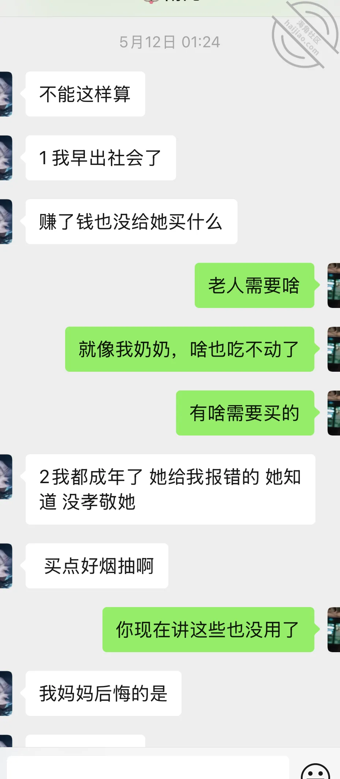
Task: Select the '我妈妈后悔的是' message bubble
Action: pos(104,693)
